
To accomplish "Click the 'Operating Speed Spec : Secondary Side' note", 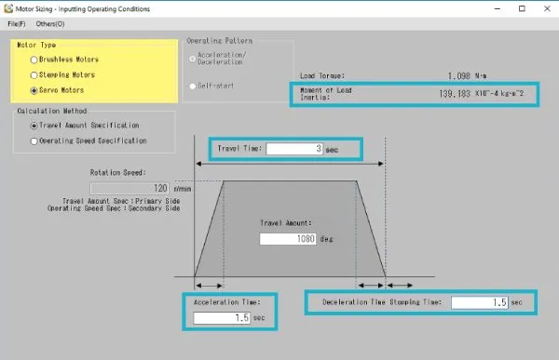I will tap(114, 208).
